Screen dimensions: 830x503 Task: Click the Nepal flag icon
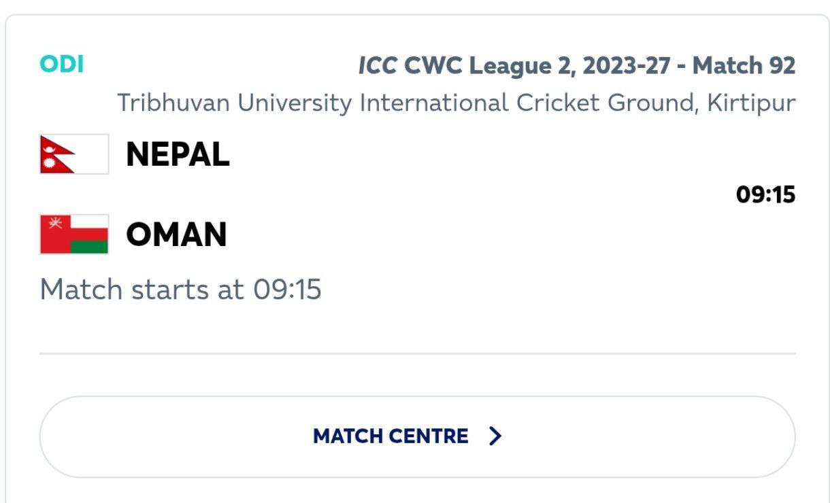coord(74,154)
